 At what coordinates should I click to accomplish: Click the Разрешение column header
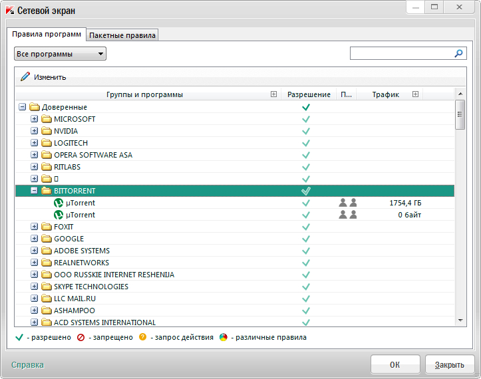pyautogui.click(x=309, y=94)
